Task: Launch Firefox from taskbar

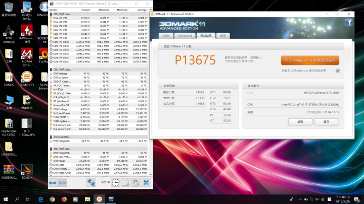Action: (x=64, y=199)
